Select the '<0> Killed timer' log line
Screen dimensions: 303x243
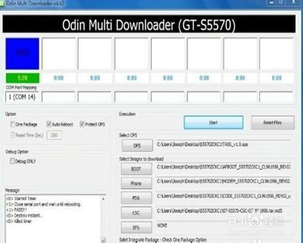19,221
